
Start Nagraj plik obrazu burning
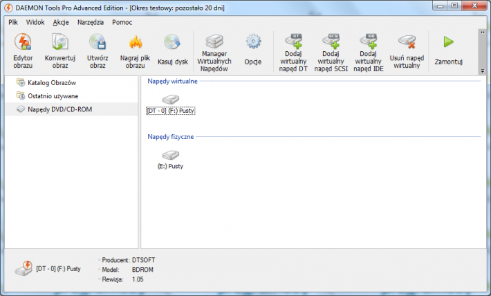[x=136, y=51]
